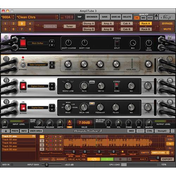The image size is (176, 176).
Task: Open the Tuner module
Action: [70, 26]
